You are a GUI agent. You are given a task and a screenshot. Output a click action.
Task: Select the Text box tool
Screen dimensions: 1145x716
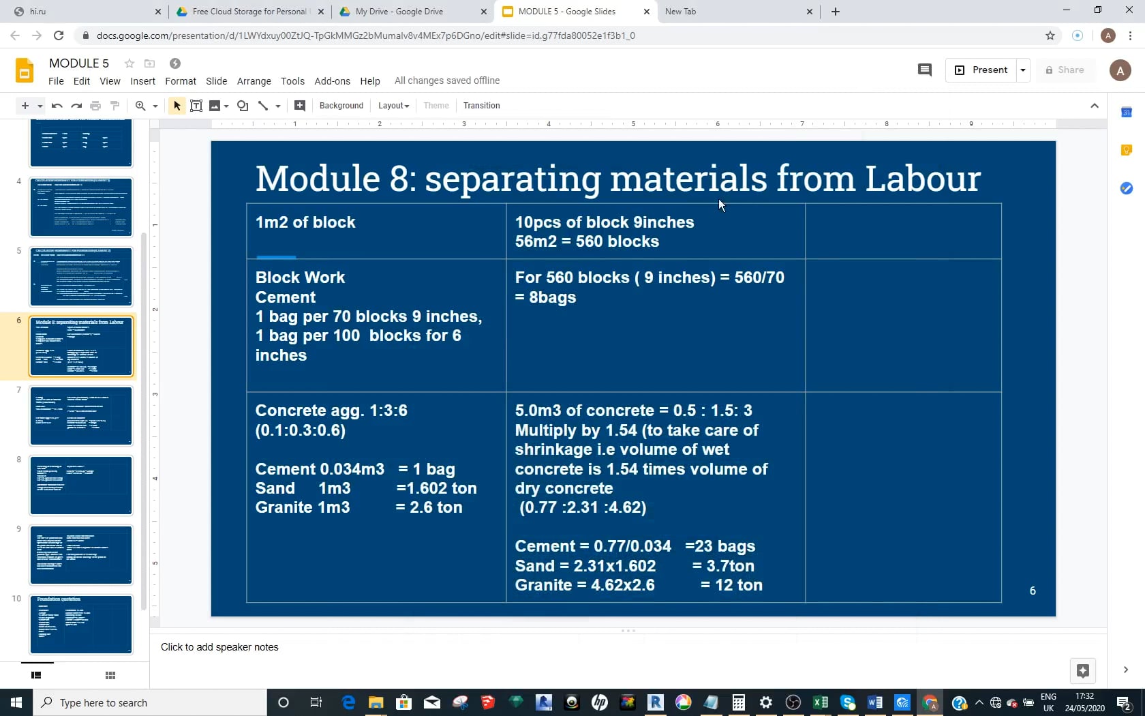pos(196,106)
